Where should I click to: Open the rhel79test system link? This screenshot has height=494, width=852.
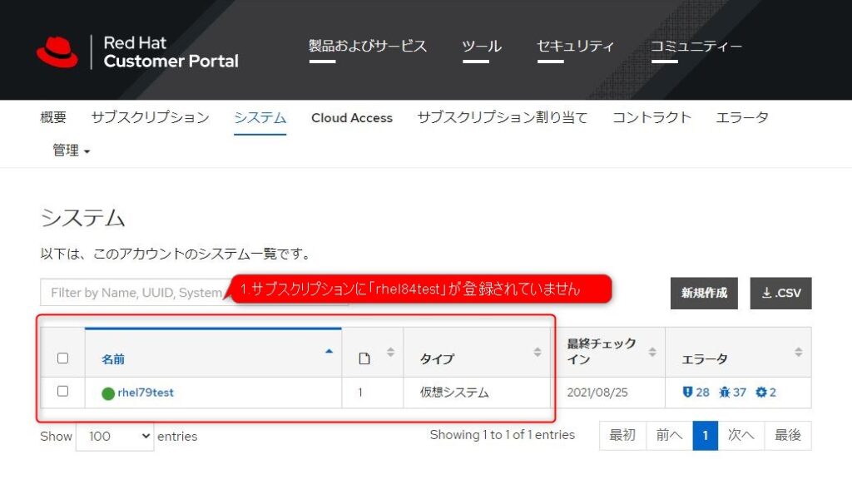[x=146, y=392]
